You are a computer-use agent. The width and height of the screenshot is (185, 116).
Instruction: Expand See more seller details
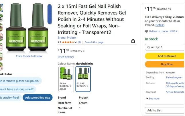pos(153,99)
